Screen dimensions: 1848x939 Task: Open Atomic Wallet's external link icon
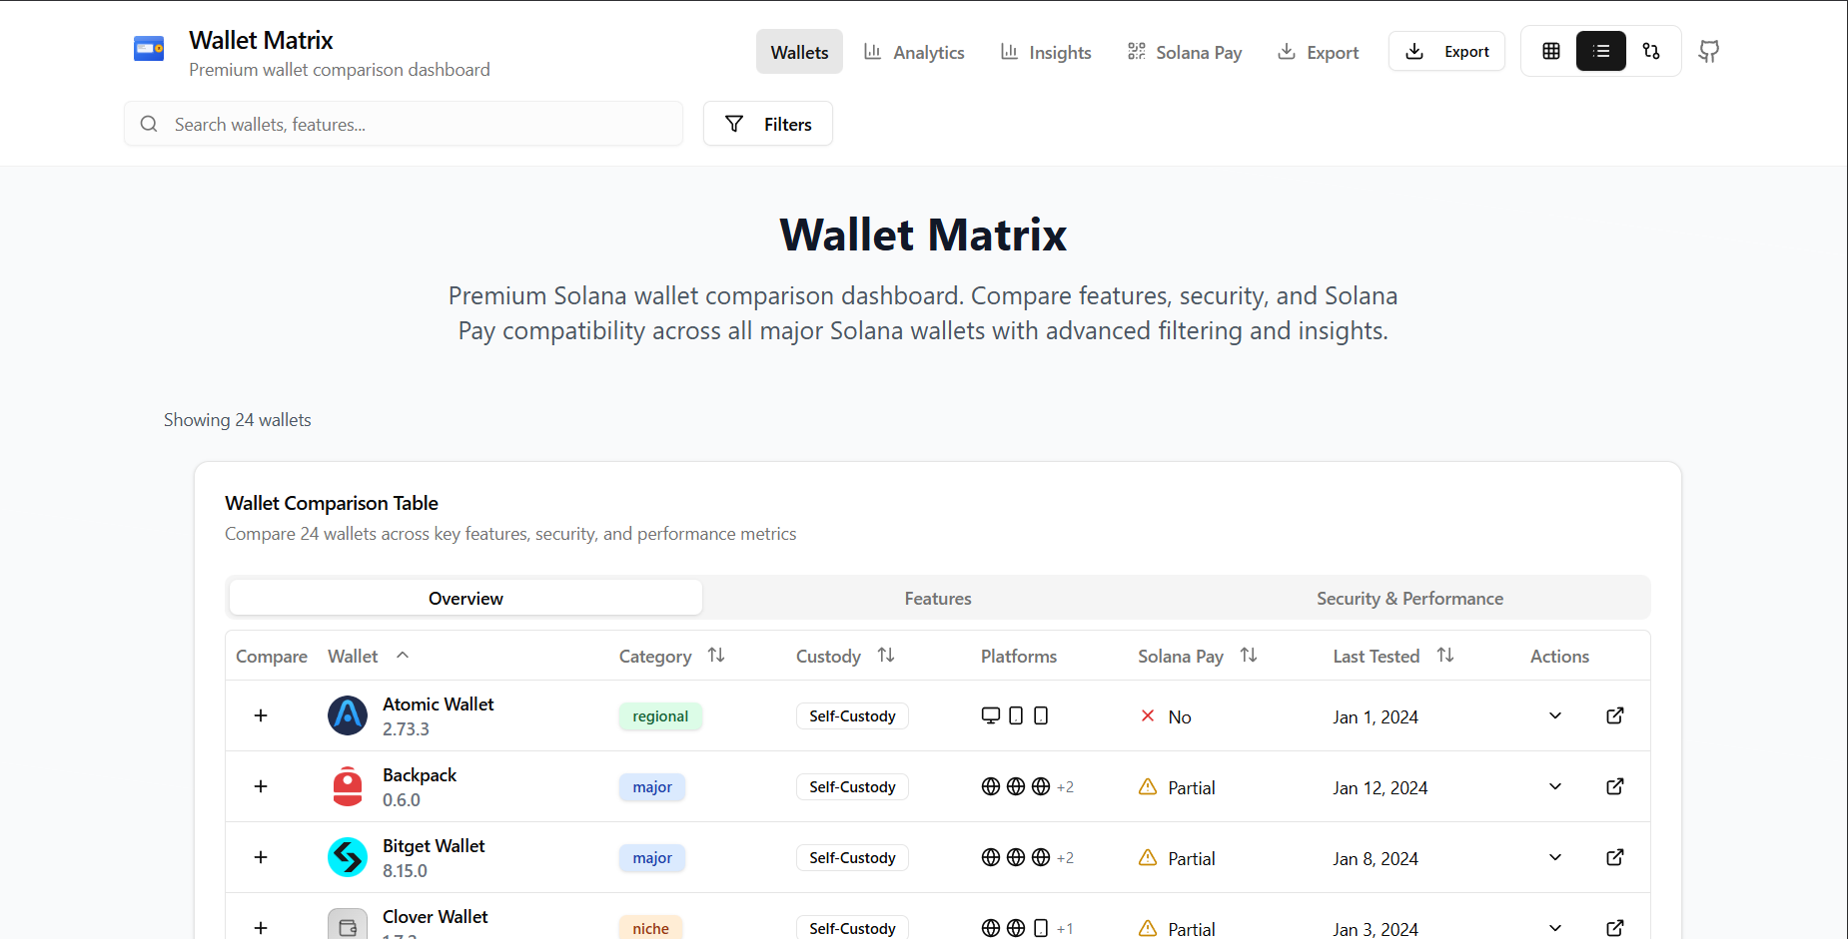[x=1614, y=715]
